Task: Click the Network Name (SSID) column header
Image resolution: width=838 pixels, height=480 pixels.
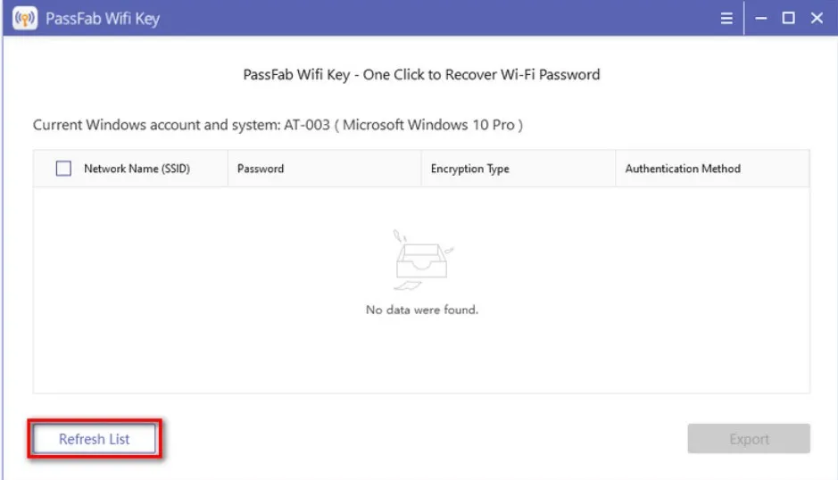Action: [137, 169]
